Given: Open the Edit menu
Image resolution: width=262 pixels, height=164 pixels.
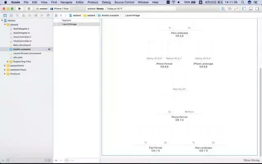Looking at the screenshot, I should 34,2.
